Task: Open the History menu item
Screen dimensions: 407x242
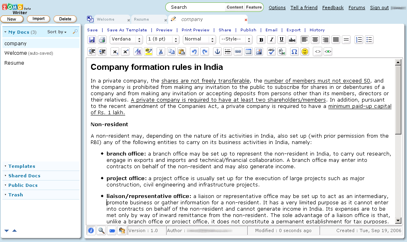Action: click(x=317, y=30)
